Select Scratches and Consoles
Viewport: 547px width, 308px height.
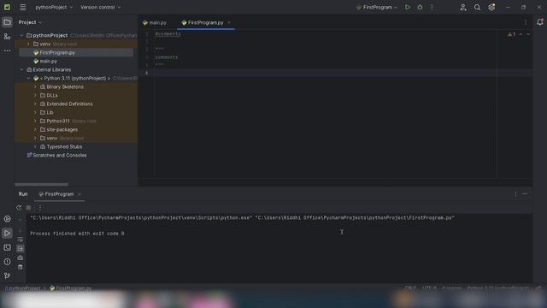(x=59, y=156)
